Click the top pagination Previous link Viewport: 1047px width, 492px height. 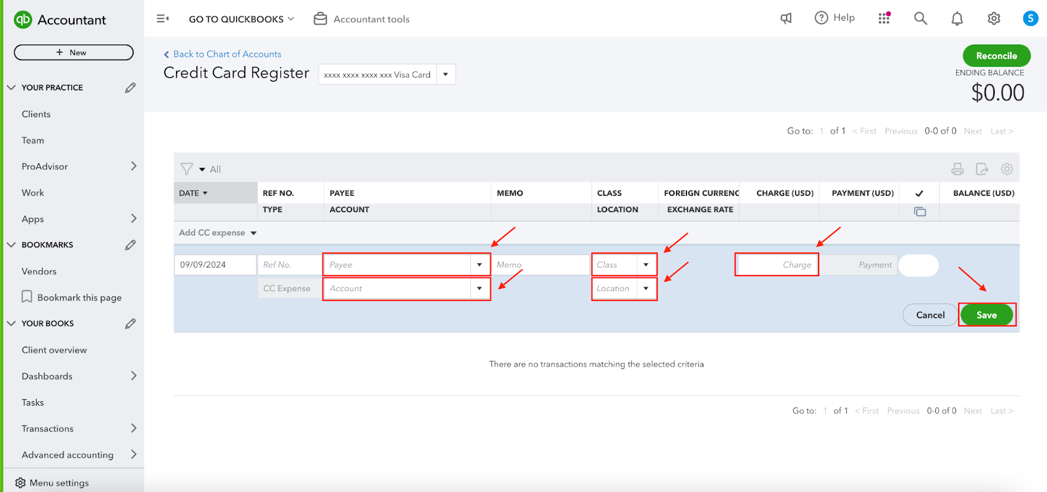pyautogui.click(x=901, y=131)
